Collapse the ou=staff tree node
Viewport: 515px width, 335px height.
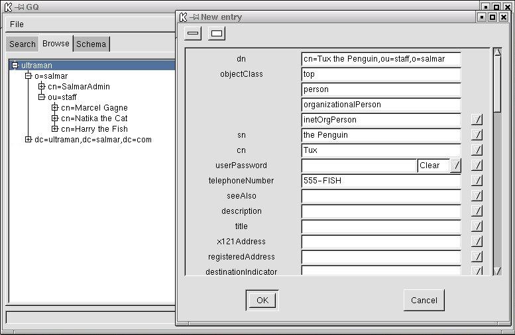pyautogui.click(x=42, y=97)
